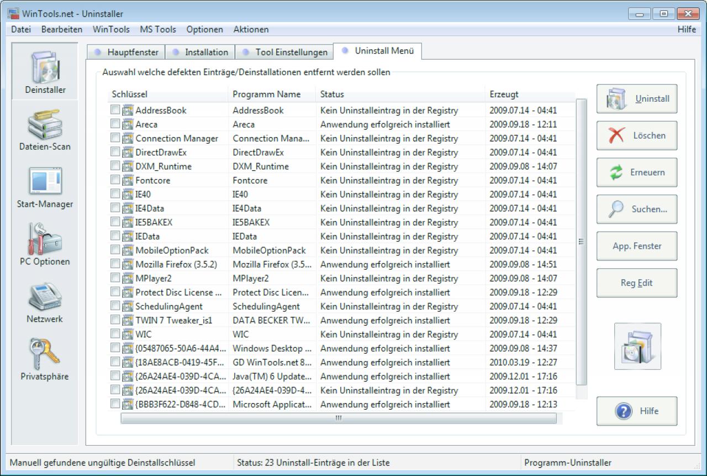Click the vertical scrollbar of the list
This screenshot has height=476, width=707.
581,242
